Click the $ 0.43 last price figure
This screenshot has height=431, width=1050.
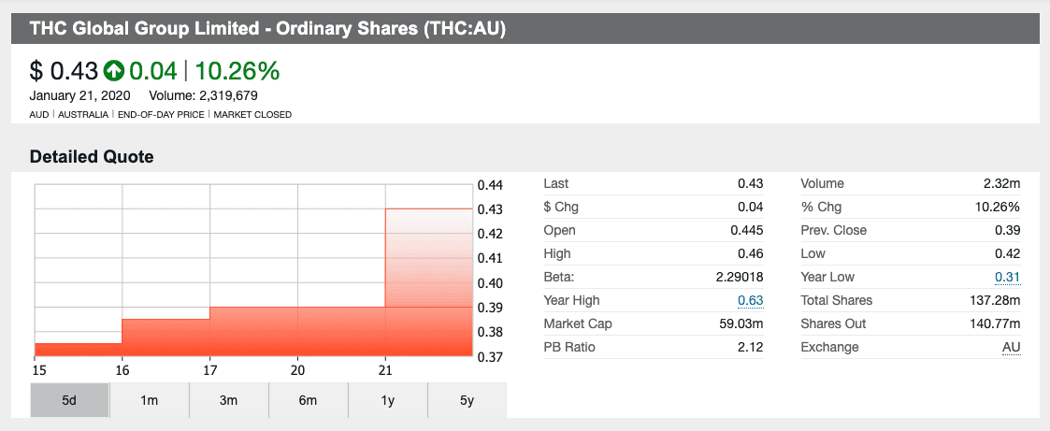pos(64,70)
